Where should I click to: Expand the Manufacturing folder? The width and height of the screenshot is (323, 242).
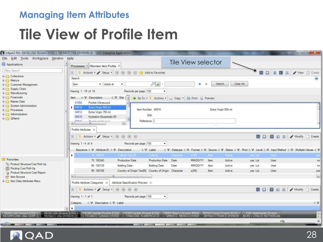3,93
